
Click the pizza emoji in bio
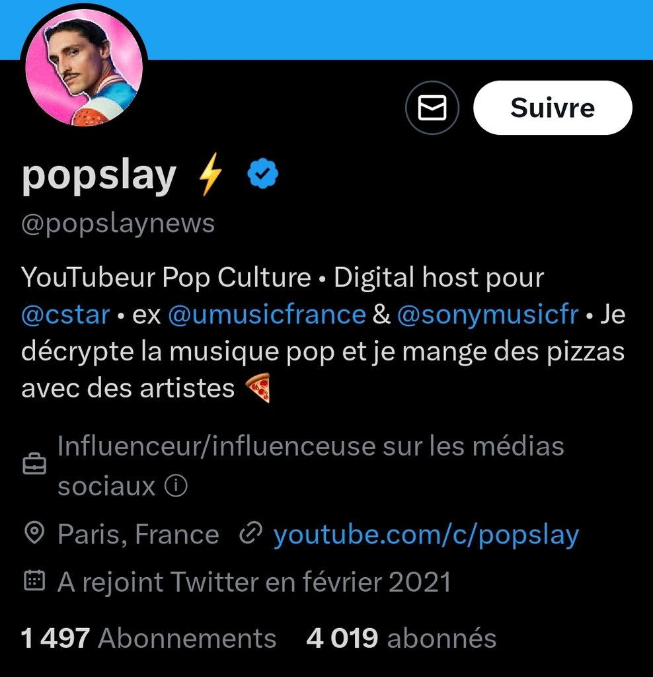pos(258,389)
